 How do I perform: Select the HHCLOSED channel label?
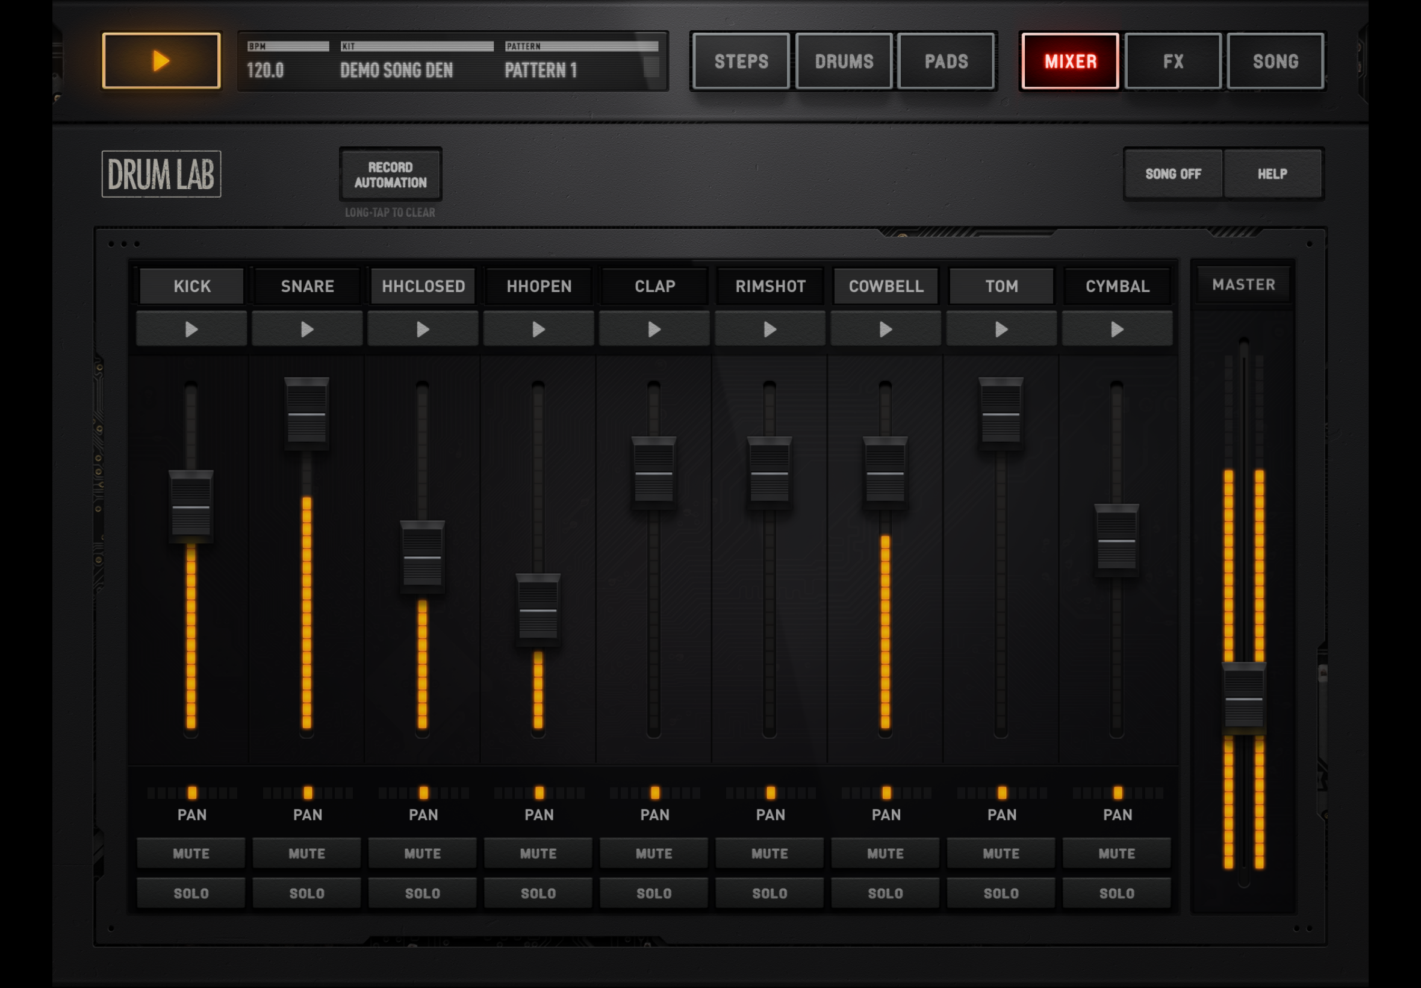[x=423, y=286]
